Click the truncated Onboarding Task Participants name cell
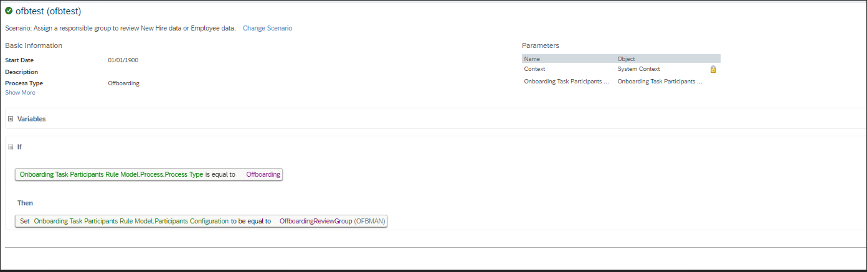867x272 pixels. [x=567, y=81]
